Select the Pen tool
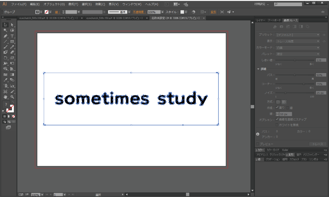Screen dimensions: 329x197 tap(5, 36)
